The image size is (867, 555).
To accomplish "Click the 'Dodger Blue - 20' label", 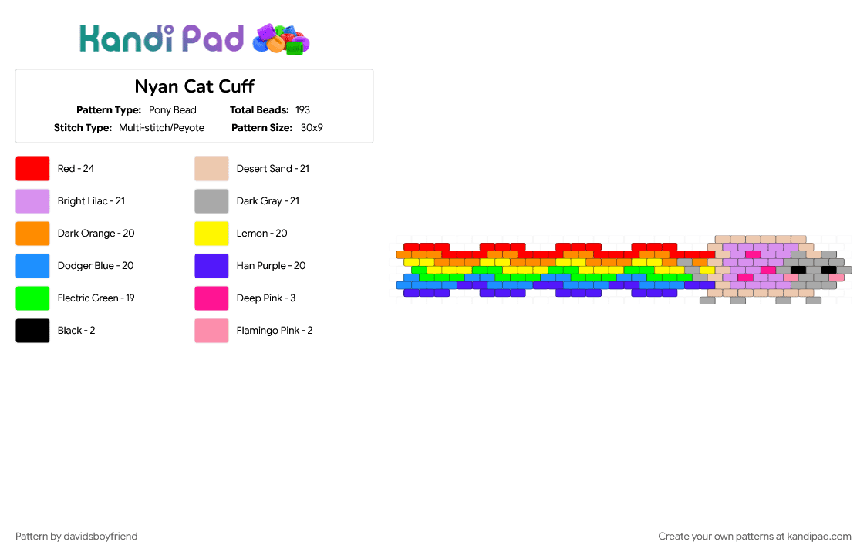I will [96, 266].
